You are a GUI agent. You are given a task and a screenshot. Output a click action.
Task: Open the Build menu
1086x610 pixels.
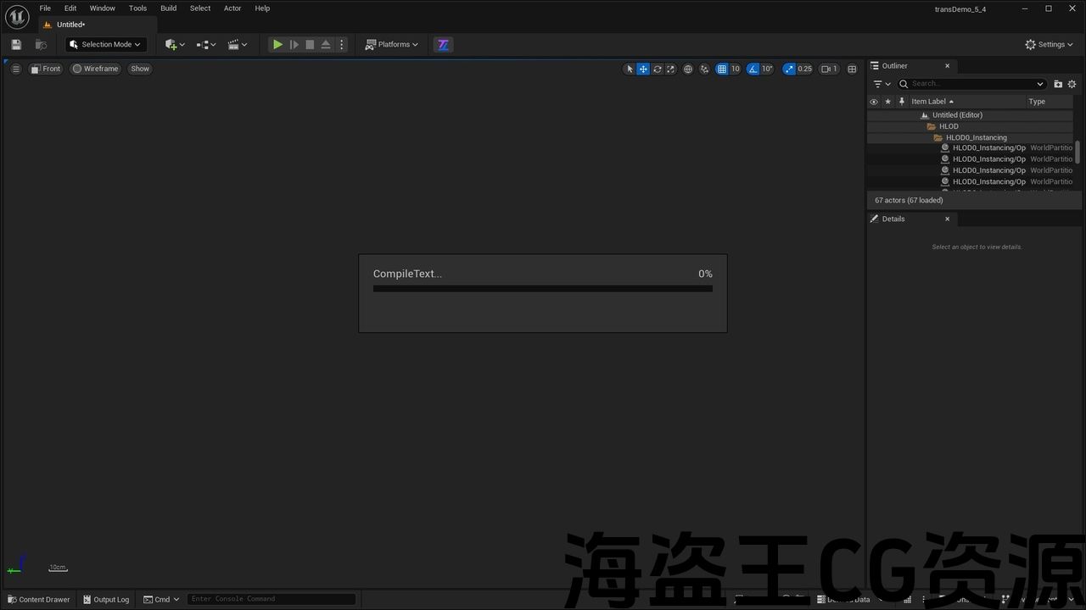(168, 8)
